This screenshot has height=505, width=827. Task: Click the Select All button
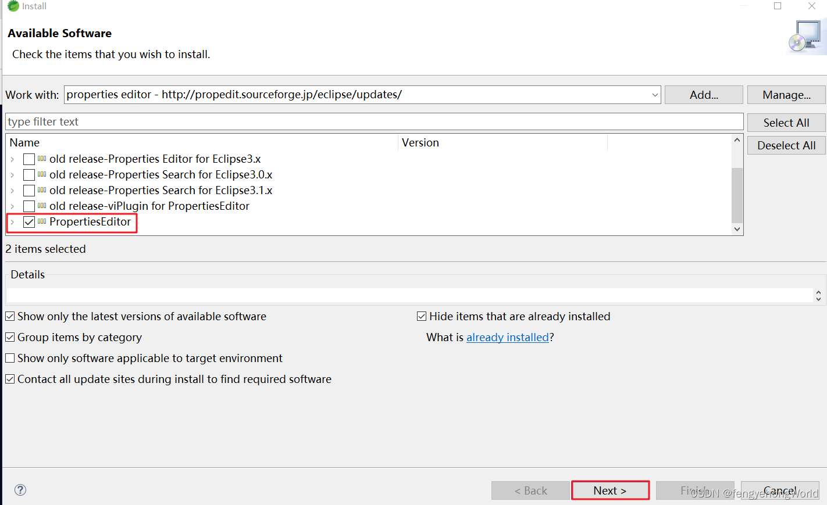click(x=786, y=123)
